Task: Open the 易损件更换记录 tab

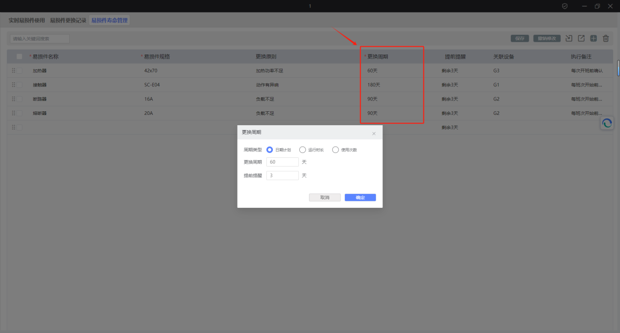Action: point(68,21)
